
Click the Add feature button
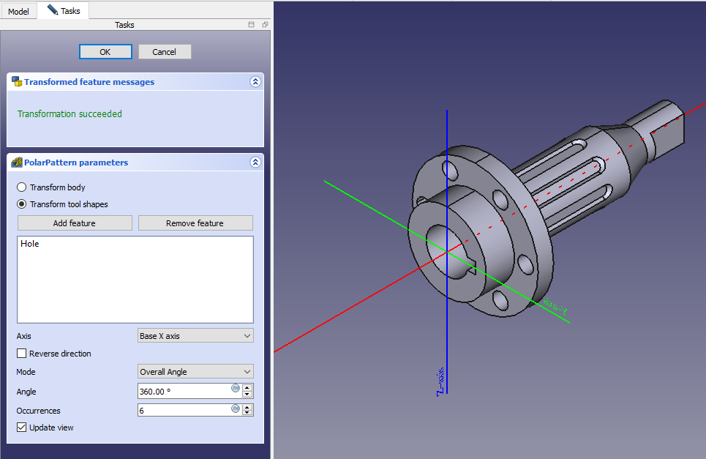(75, 223)
